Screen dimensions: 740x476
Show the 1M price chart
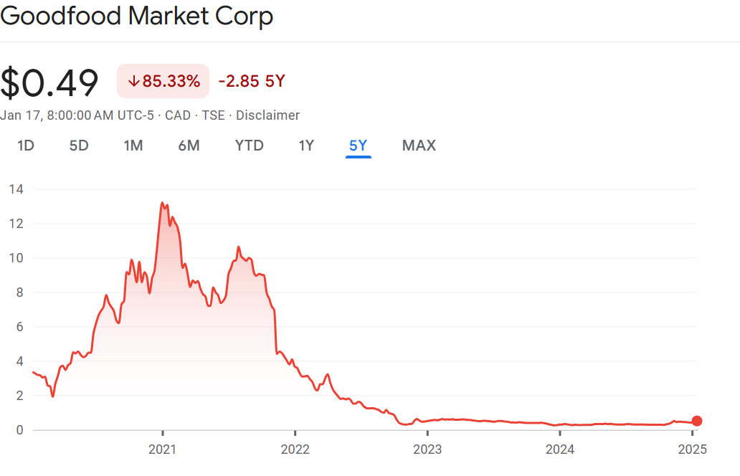133,146
